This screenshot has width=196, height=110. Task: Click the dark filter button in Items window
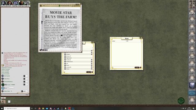(137, 68)
